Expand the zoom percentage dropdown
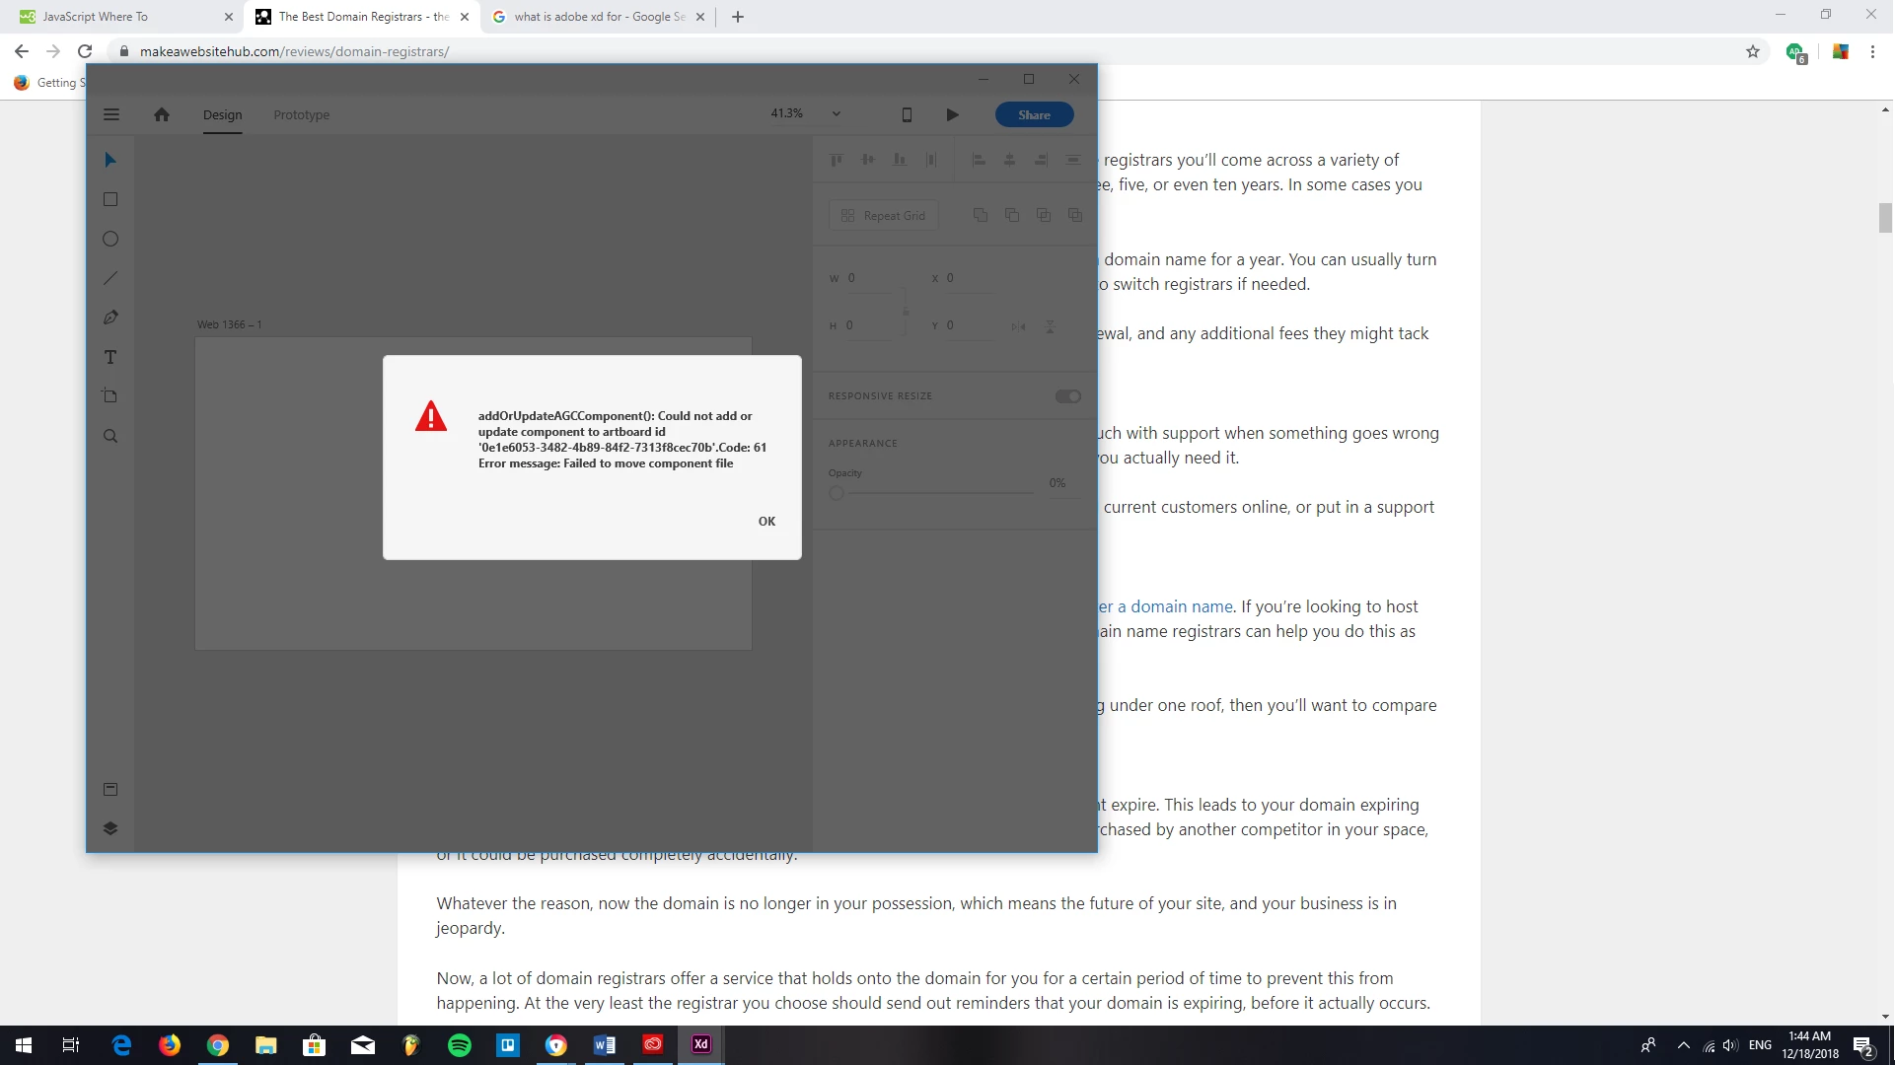Viewport: 1895px width, 1065px height. (836, 113)
